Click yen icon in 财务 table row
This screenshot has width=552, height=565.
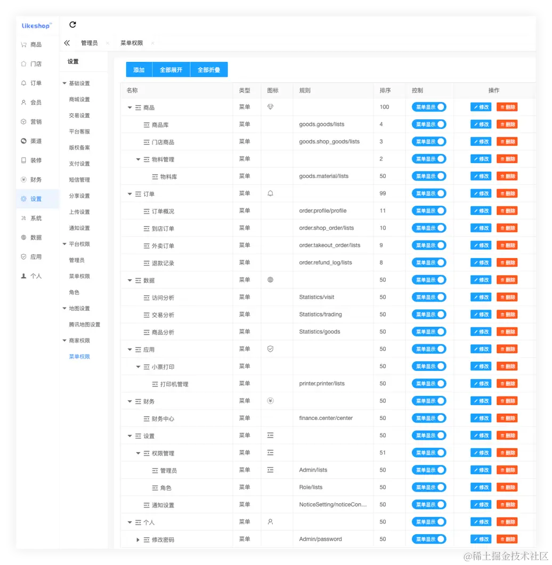[x=270, y=401]
